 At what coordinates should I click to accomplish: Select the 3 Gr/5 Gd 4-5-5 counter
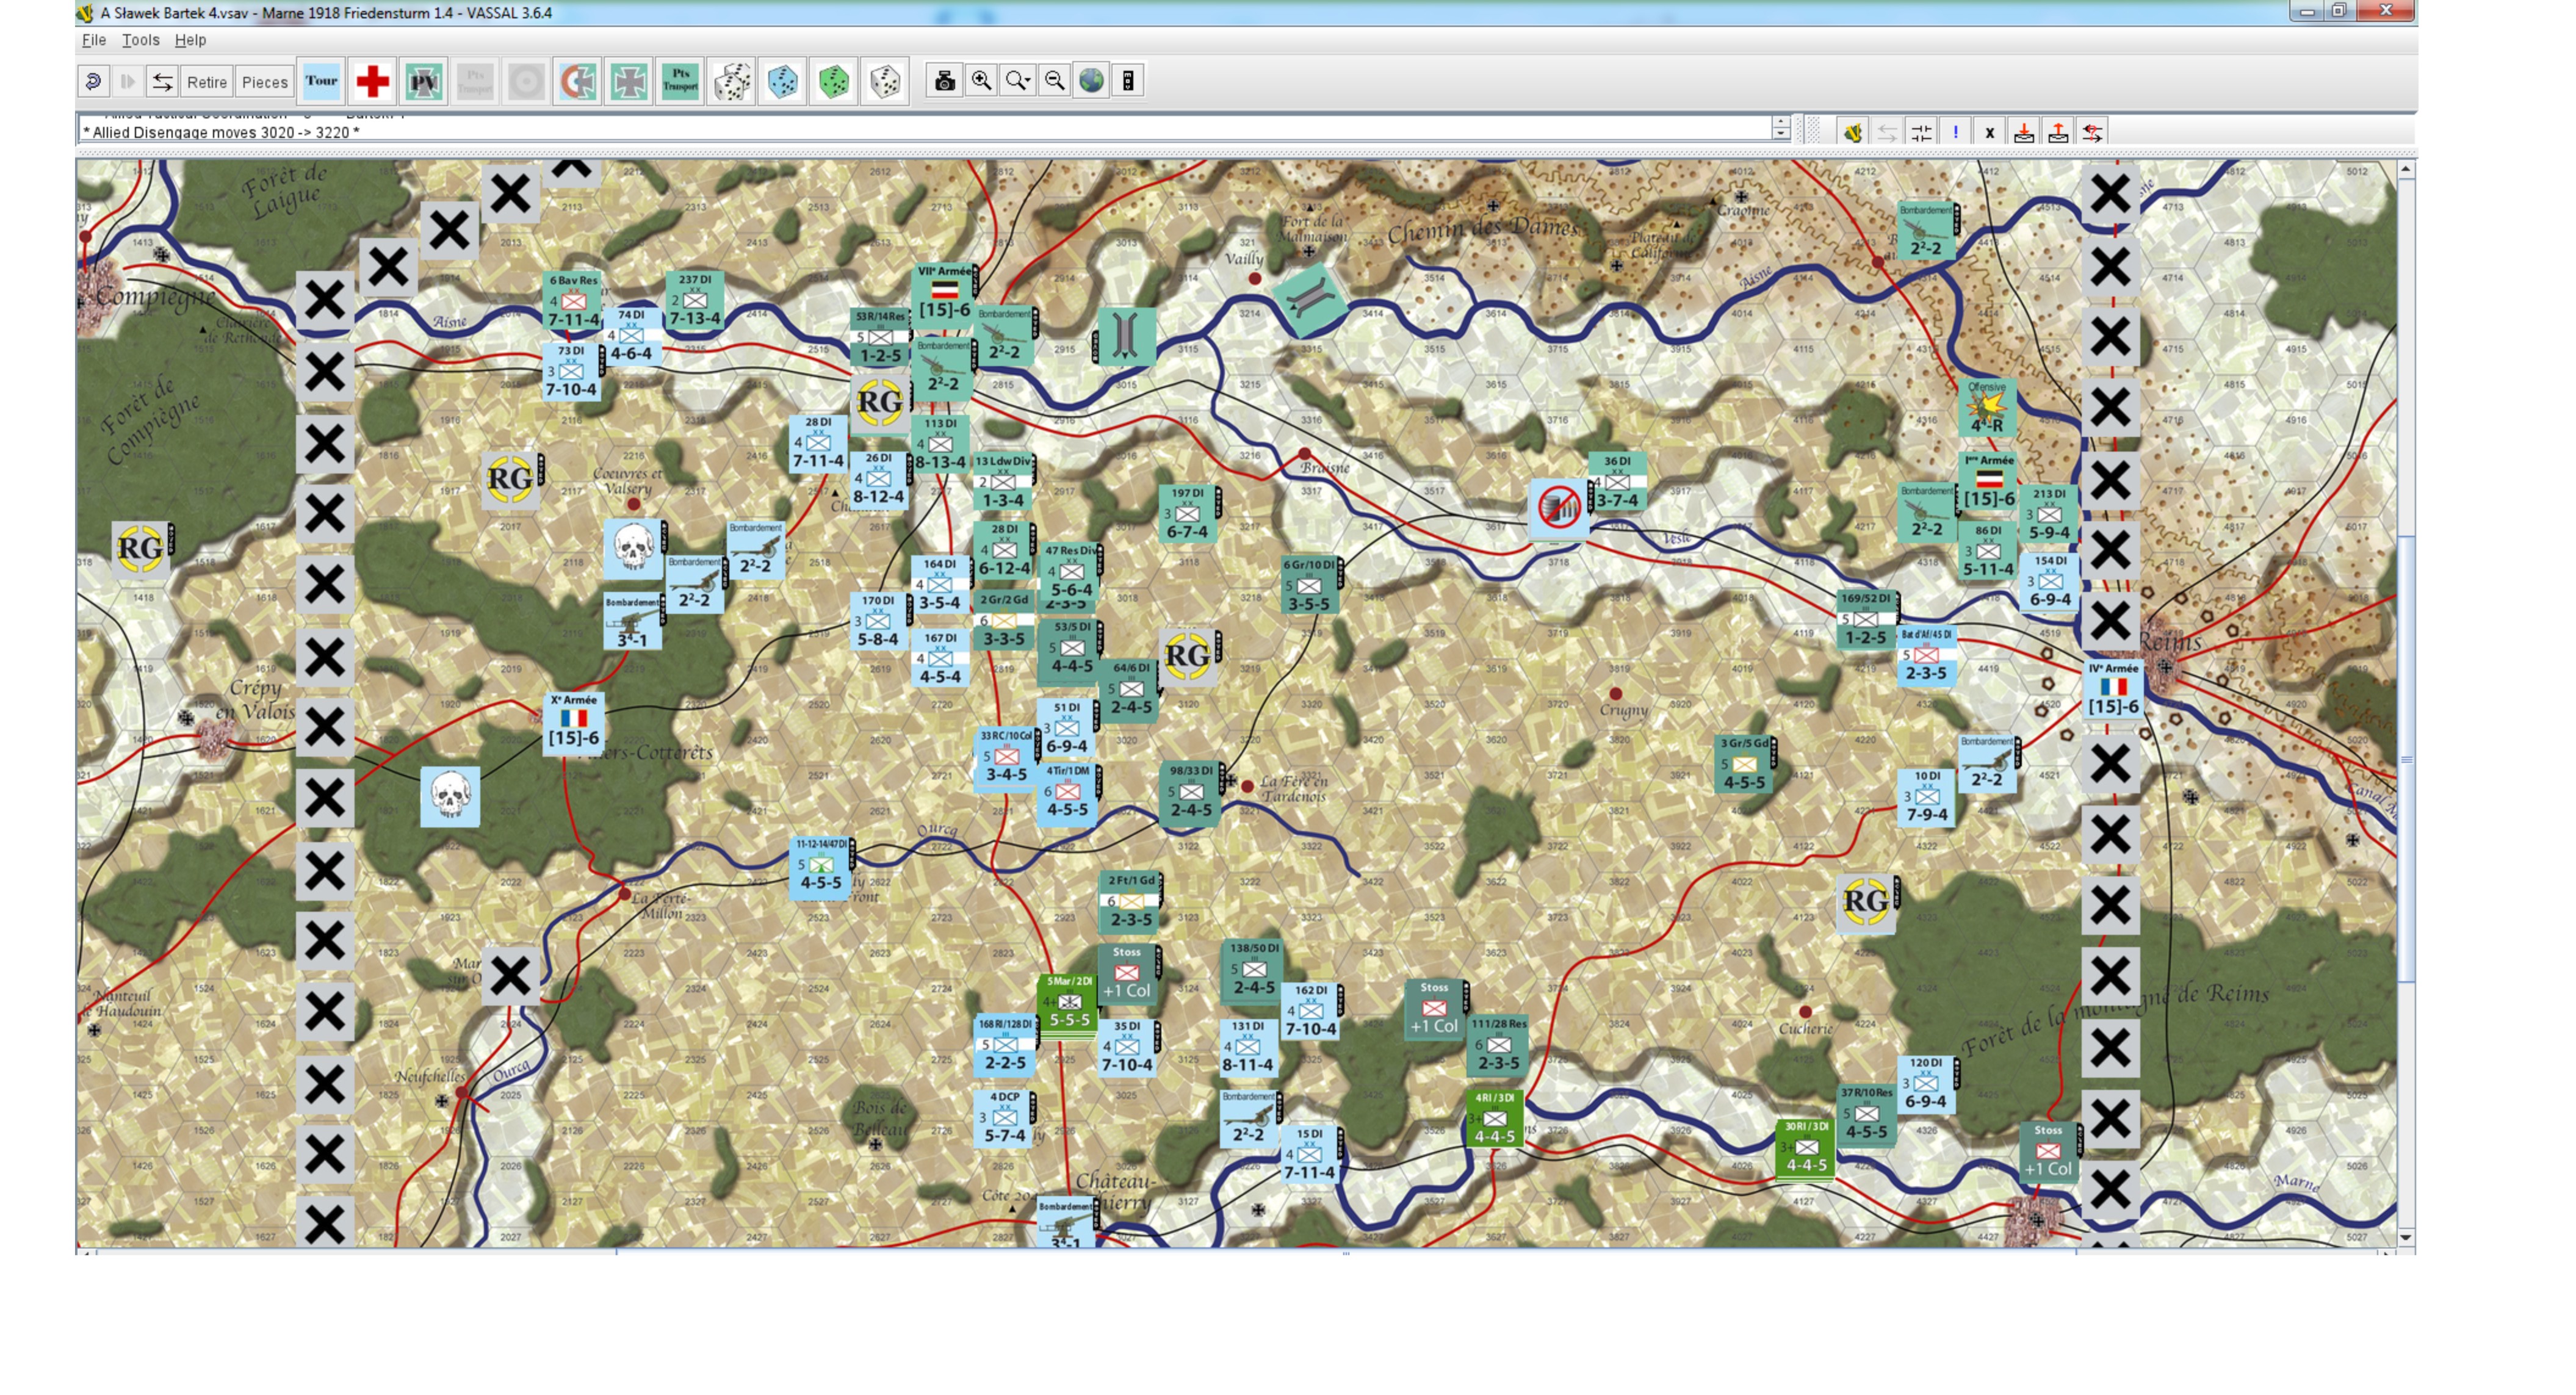pyautogui.click(x=1744, y=765)
